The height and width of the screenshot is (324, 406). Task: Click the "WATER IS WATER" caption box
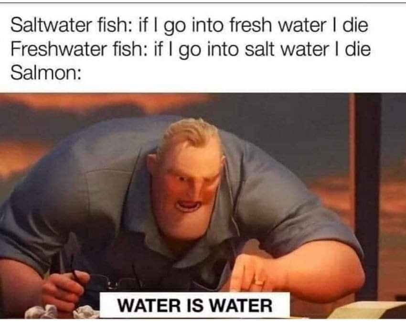click(195, 305)
